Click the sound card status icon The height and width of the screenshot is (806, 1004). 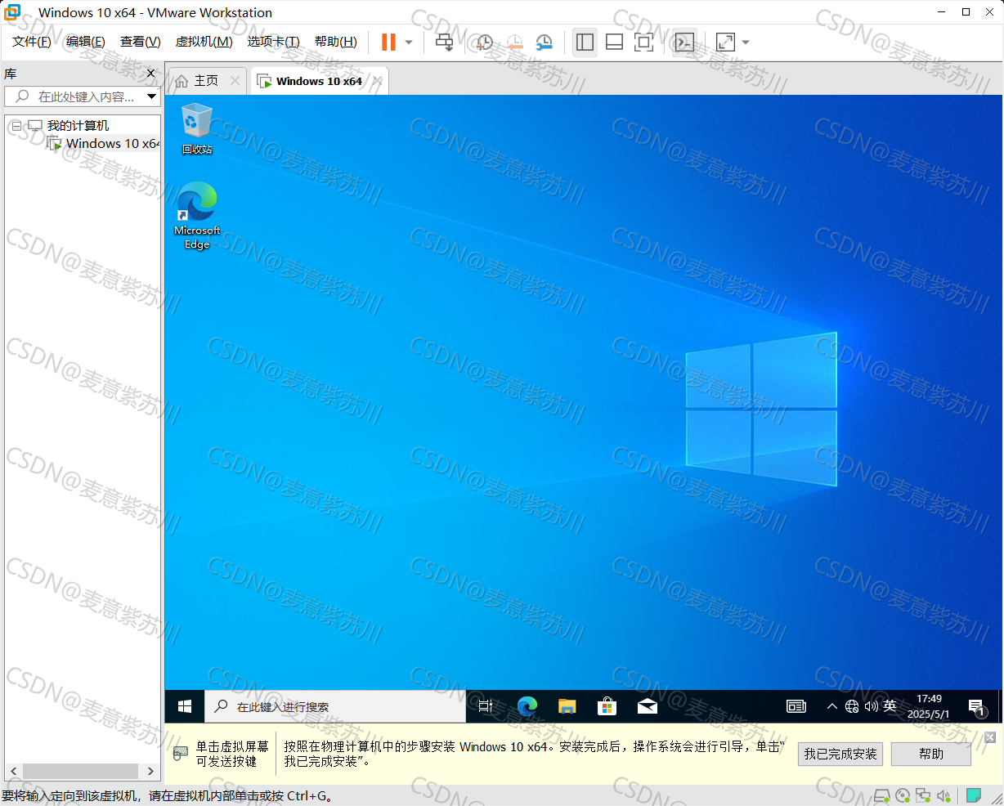[943, 795]
